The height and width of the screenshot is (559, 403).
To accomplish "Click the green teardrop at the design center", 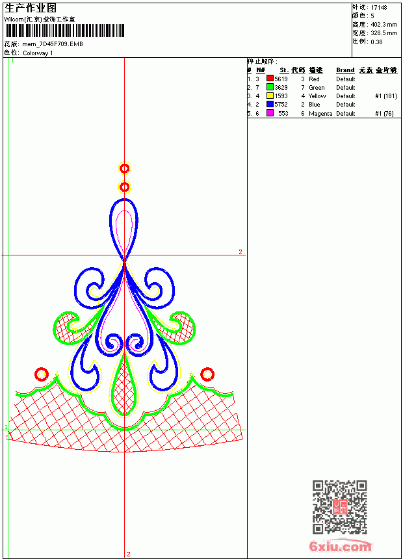I will pos(124,385).
